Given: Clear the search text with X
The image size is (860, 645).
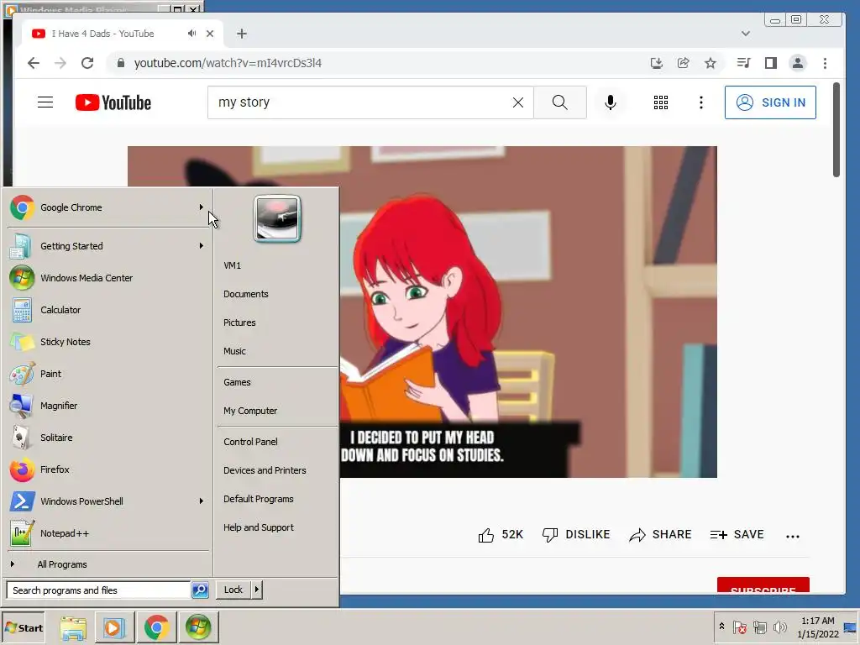Looking at the screenshot, I should [x=517, y=102].
